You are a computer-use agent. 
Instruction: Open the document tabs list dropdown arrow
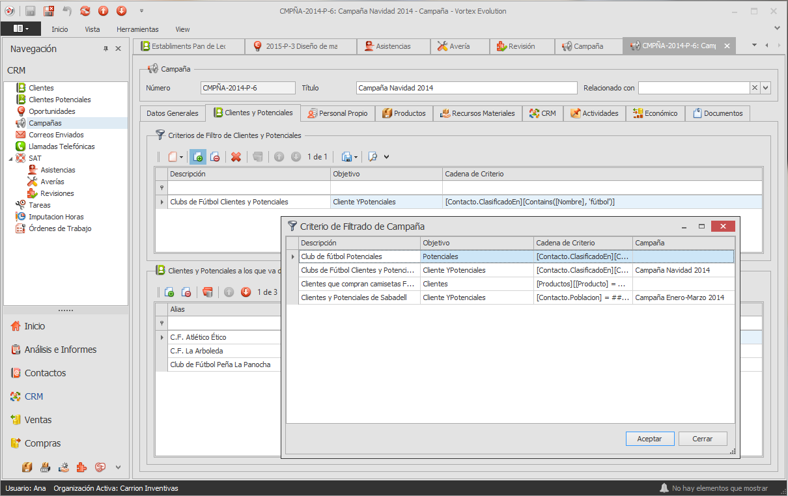[755, 46]
